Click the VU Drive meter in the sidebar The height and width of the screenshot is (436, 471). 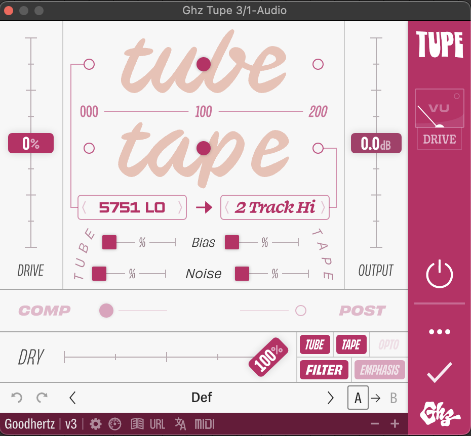click(439, 108)
